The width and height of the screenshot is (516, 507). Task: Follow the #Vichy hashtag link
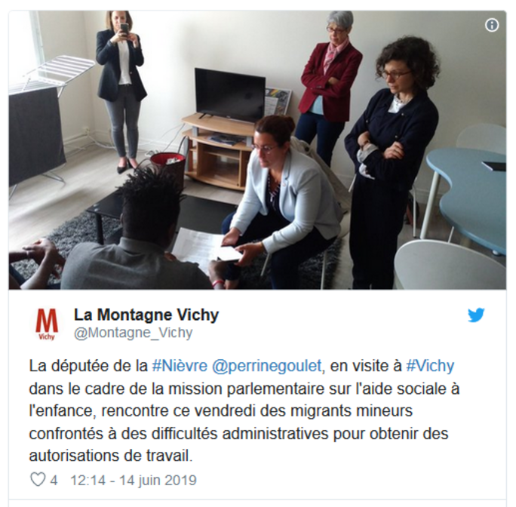coord(430,366)
